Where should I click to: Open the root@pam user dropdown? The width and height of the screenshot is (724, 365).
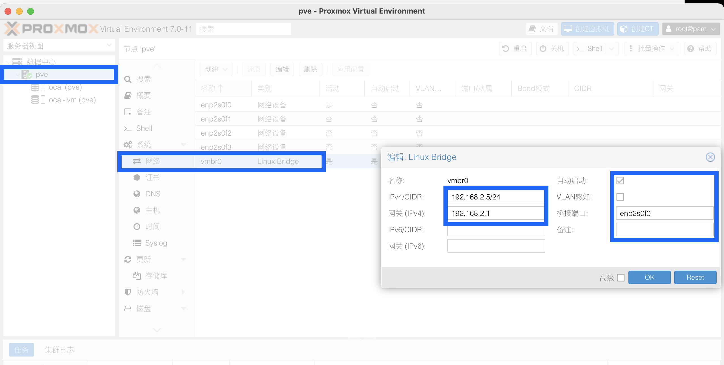coord(691,29)
